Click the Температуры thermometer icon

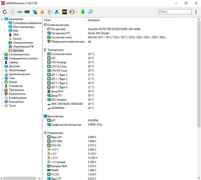(45, 50)
